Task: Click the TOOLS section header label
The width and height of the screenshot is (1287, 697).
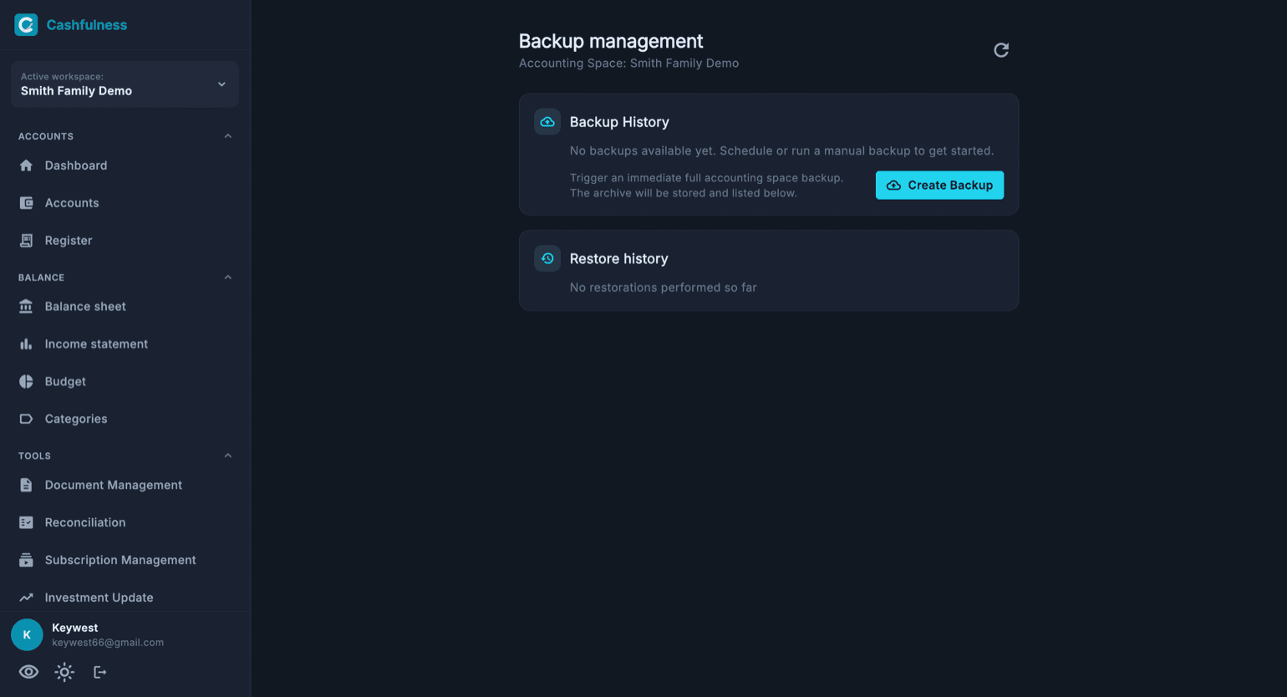Action: click(35, 455)
